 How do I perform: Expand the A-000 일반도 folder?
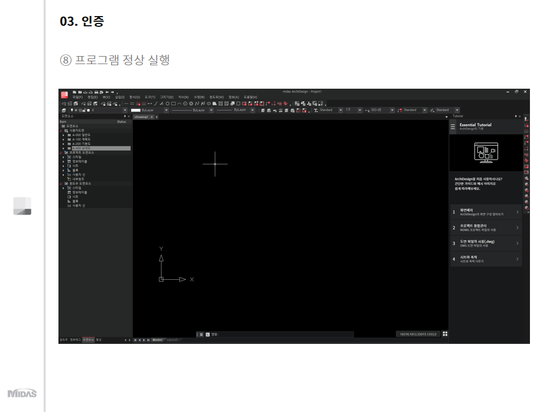coord(64,135)
